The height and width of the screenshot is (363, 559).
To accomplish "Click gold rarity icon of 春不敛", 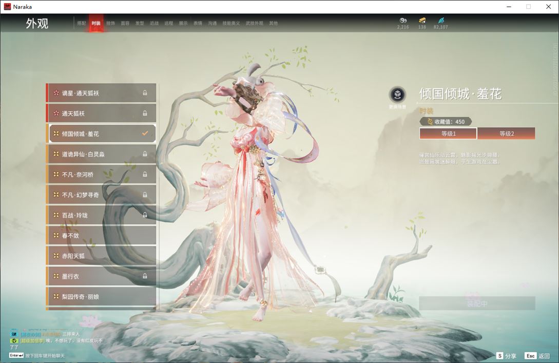I will pos(56,235).
